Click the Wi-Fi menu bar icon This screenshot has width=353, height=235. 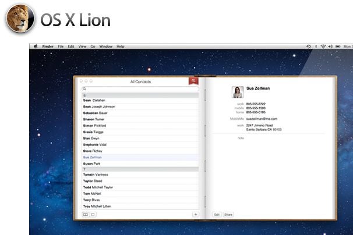323,47
